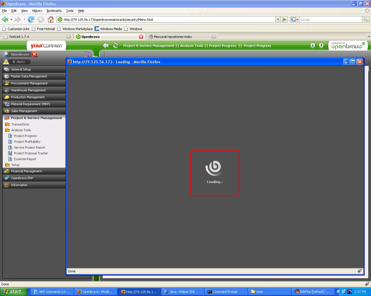The width and height of the screenshot is (371, 296).
Task: Open the ANT commands.txt taskbar window
Action: [52, 292]
